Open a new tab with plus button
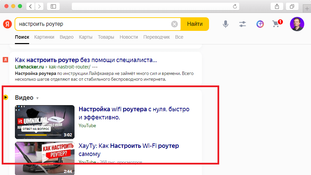 tap(307, 9)
